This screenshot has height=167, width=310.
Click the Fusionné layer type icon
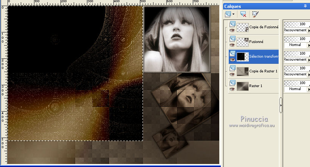pos(232,39)
